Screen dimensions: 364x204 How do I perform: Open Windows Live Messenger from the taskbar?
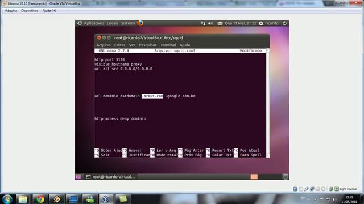[x=90, y=199]
